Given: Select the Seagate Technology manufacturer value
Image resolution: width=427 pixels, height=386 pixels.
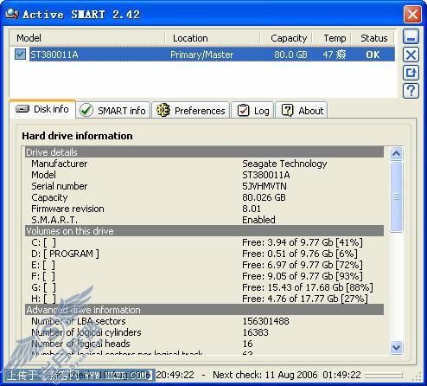Looking at the screenshot, I should click(284, 164).
